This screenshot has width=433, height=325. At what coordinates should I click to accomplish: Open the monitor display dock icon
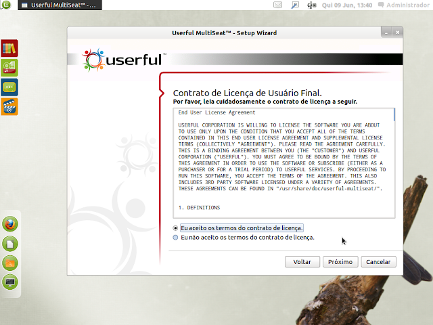pos(10,282)
